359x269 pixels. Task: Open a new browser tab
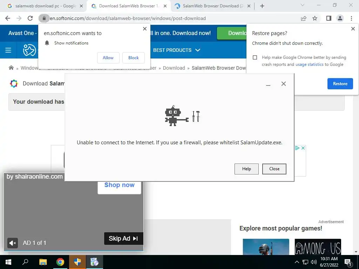(x=262, y=6)
